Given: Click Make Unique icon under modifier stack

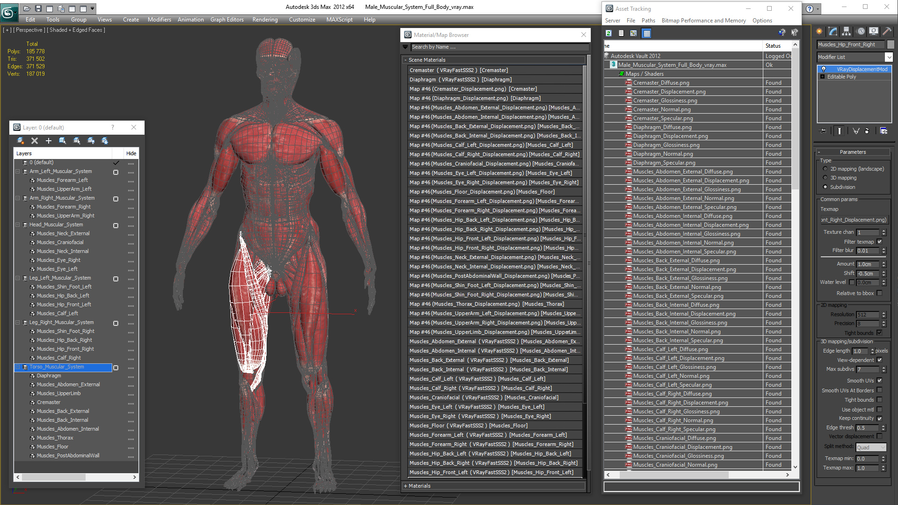Looking at the screenshot, I should pos(856,131).
